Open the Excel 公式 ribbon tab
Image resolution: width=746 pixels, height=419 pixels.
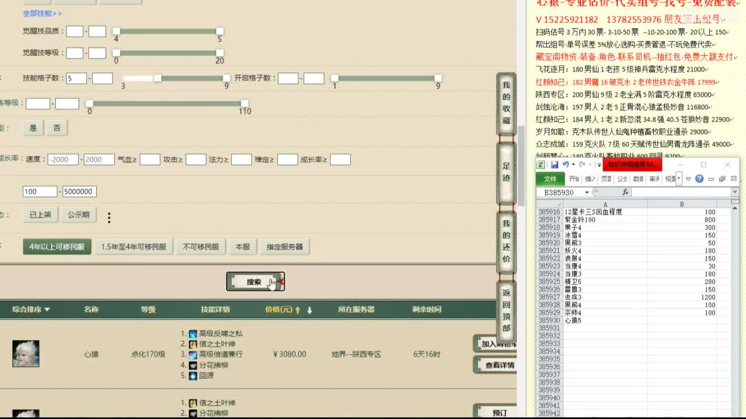(x=622, y=179)
